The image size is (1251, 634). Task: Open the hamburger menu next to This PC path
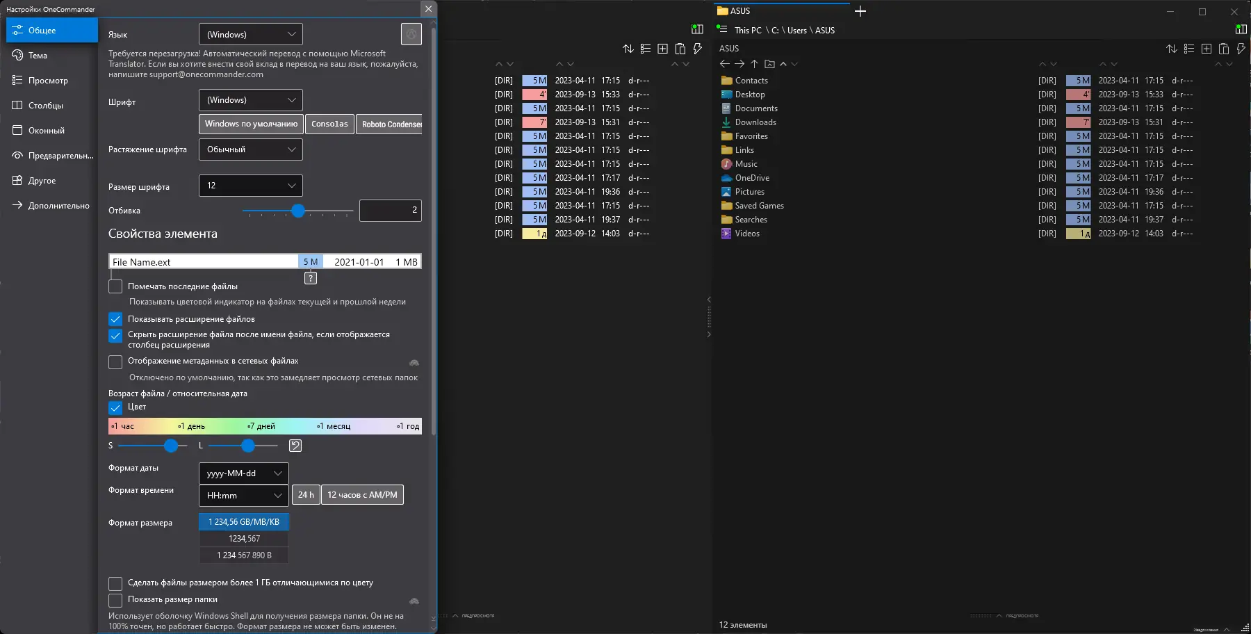pos(722,29)
